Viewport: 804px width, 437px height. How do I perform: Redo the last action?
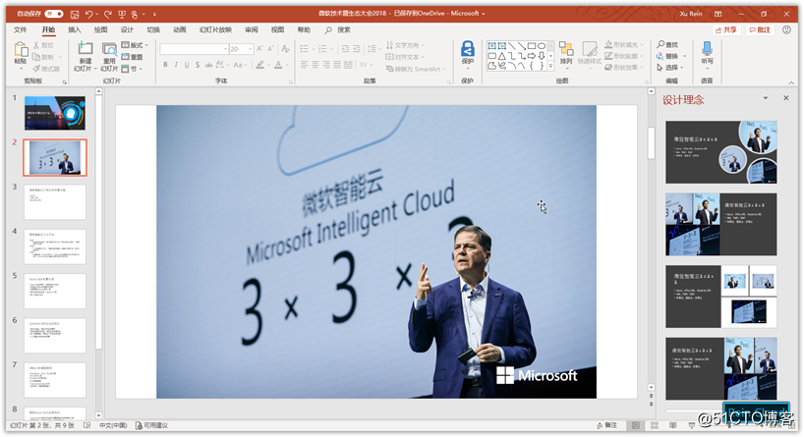pos(108,14)
